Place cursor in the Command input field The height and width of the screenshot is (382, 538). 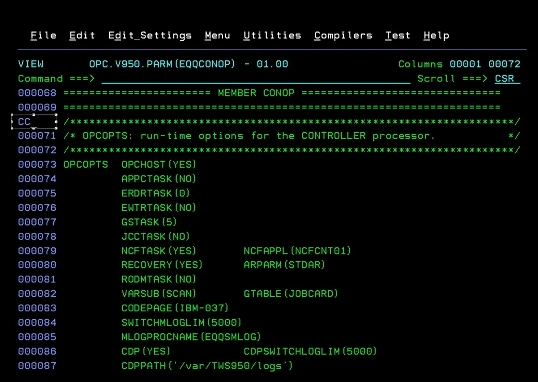tap(256, 79)
